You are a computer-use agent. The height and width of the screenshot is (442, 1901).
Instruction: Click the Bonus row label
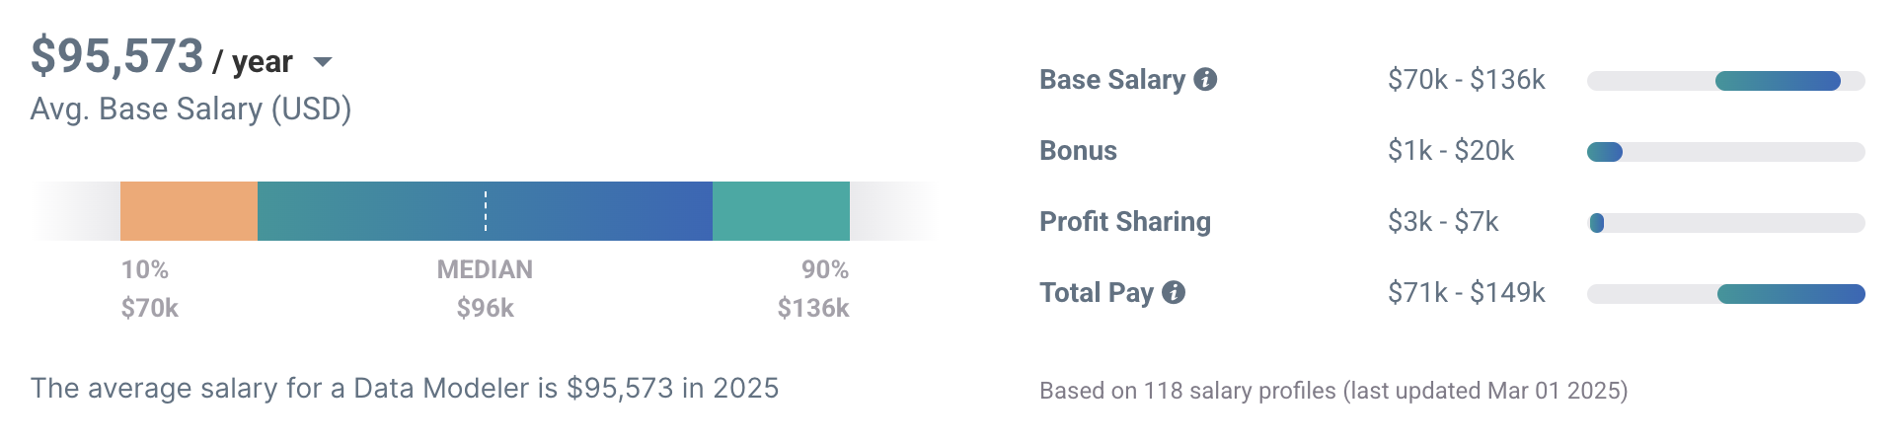[1078, 151]
